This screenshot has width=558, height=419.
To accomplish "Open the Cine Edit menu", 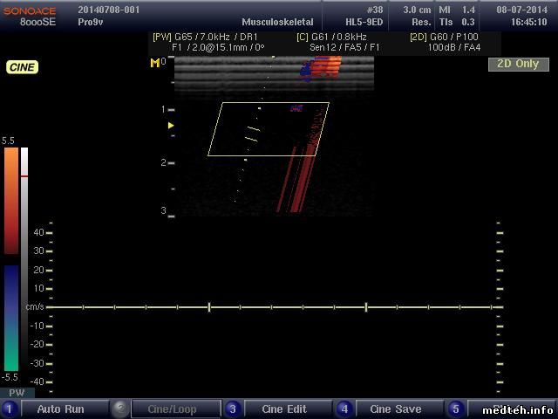I will point(284,409).
